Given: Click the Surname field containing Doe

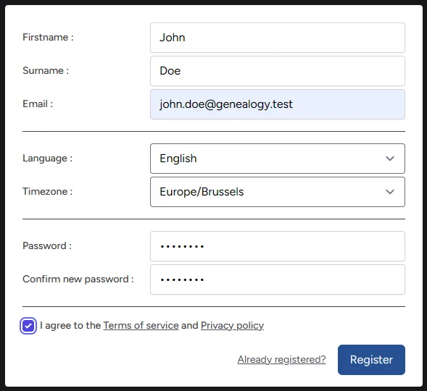Looking at the screenshot, I should 278,71.
